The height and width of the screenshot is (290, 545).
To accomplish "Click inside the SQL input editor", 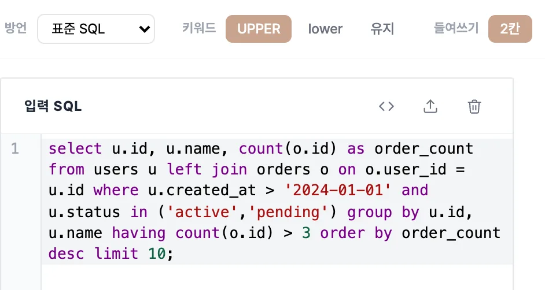I will (277, 211).
